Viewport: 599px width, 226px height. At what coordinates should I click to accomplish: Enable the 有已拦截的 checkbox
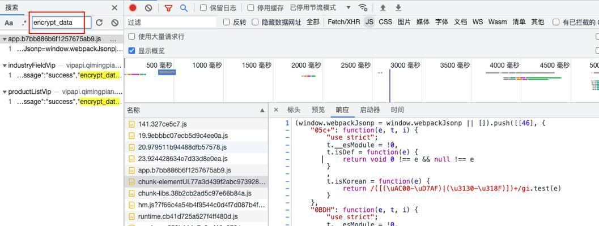(556, 22)
